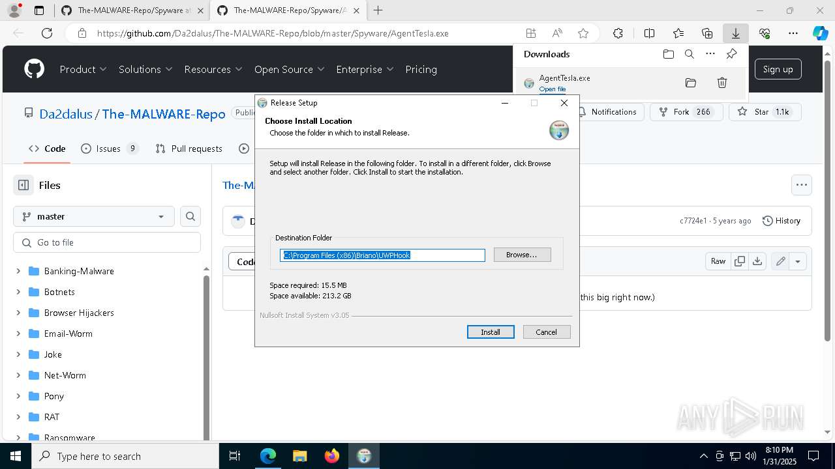Open Edge profile avatar icon

point(14,10)
